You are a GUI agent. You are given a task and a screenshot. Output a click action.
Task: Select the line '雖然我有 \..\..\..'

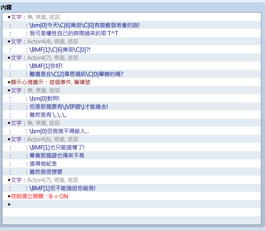pos(132,114)
